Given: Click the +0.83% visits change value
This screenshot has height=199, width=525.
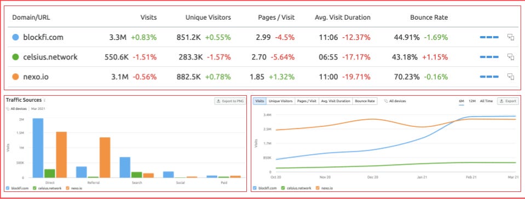Looking at the screenshot, I should click(x=143, y=38).
